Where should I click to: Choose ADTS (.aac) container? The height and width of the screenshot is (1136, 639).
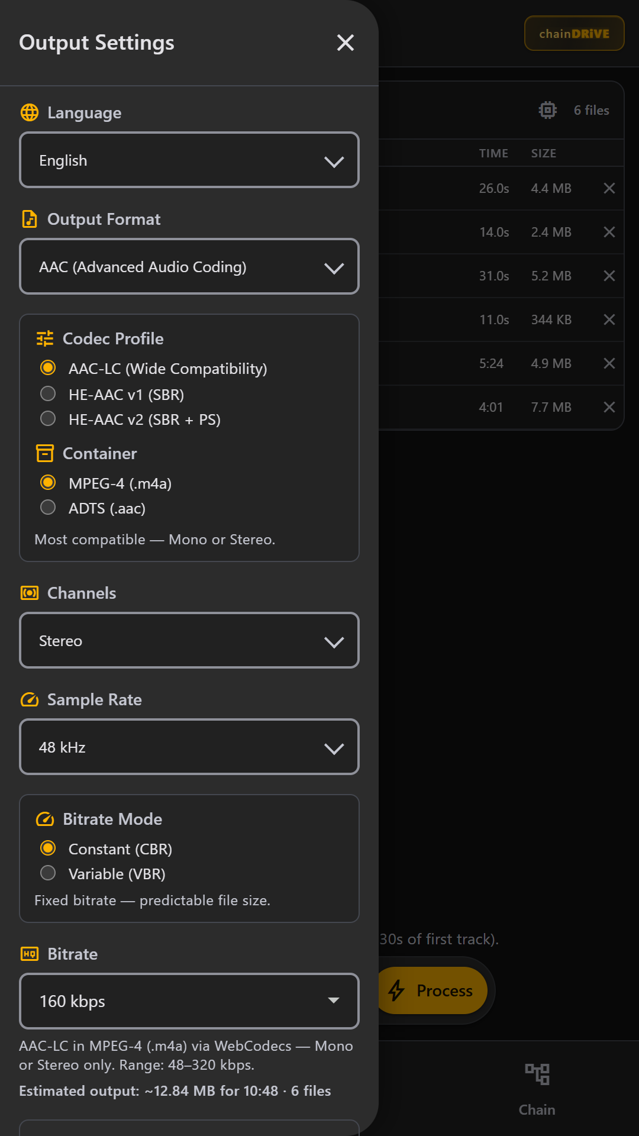pos(48,508)
